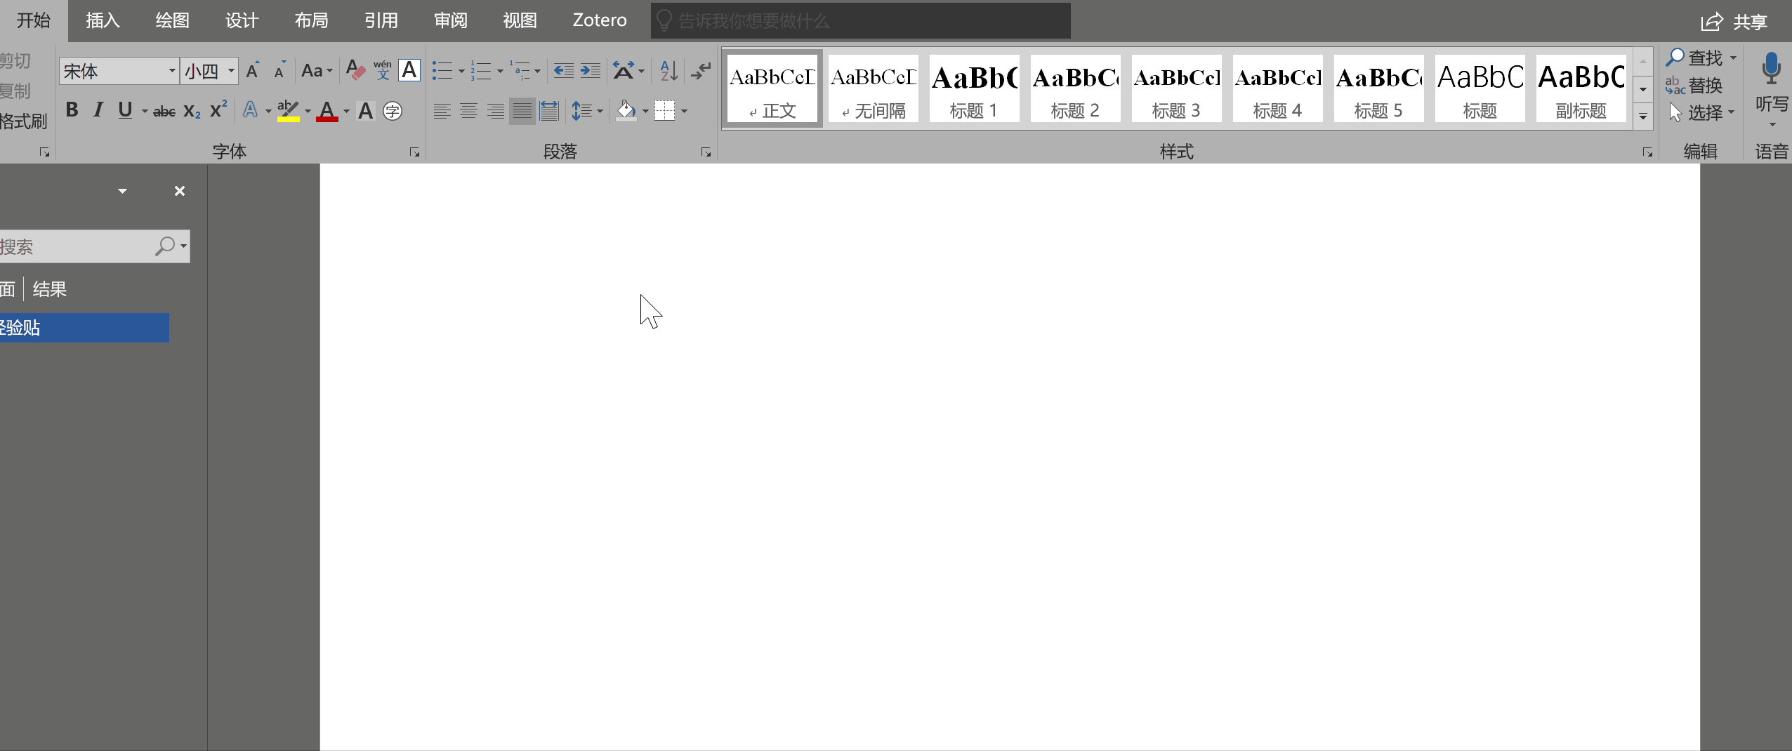Insert enclosed character icon
Viewport: 1792px width, 751px height.
[393, 111]
